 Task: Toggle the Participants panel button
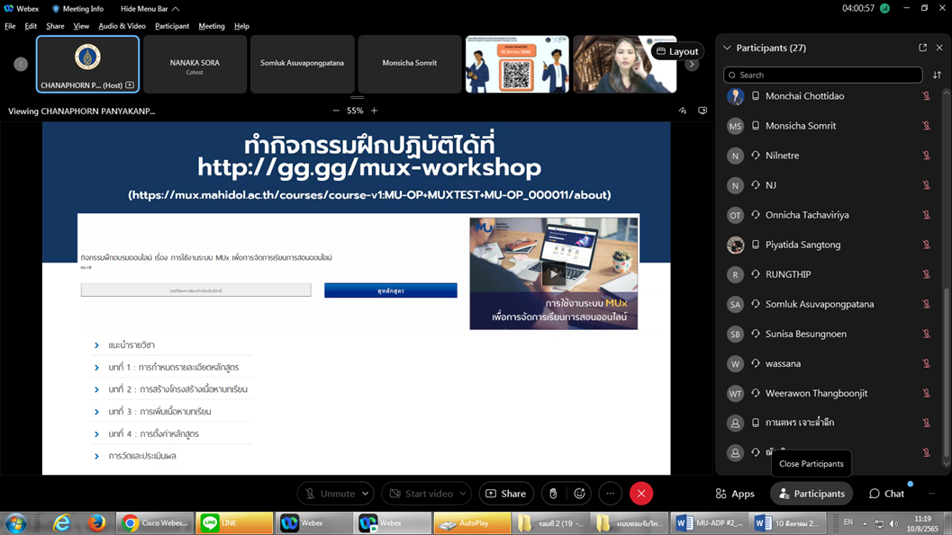point(811,494)
